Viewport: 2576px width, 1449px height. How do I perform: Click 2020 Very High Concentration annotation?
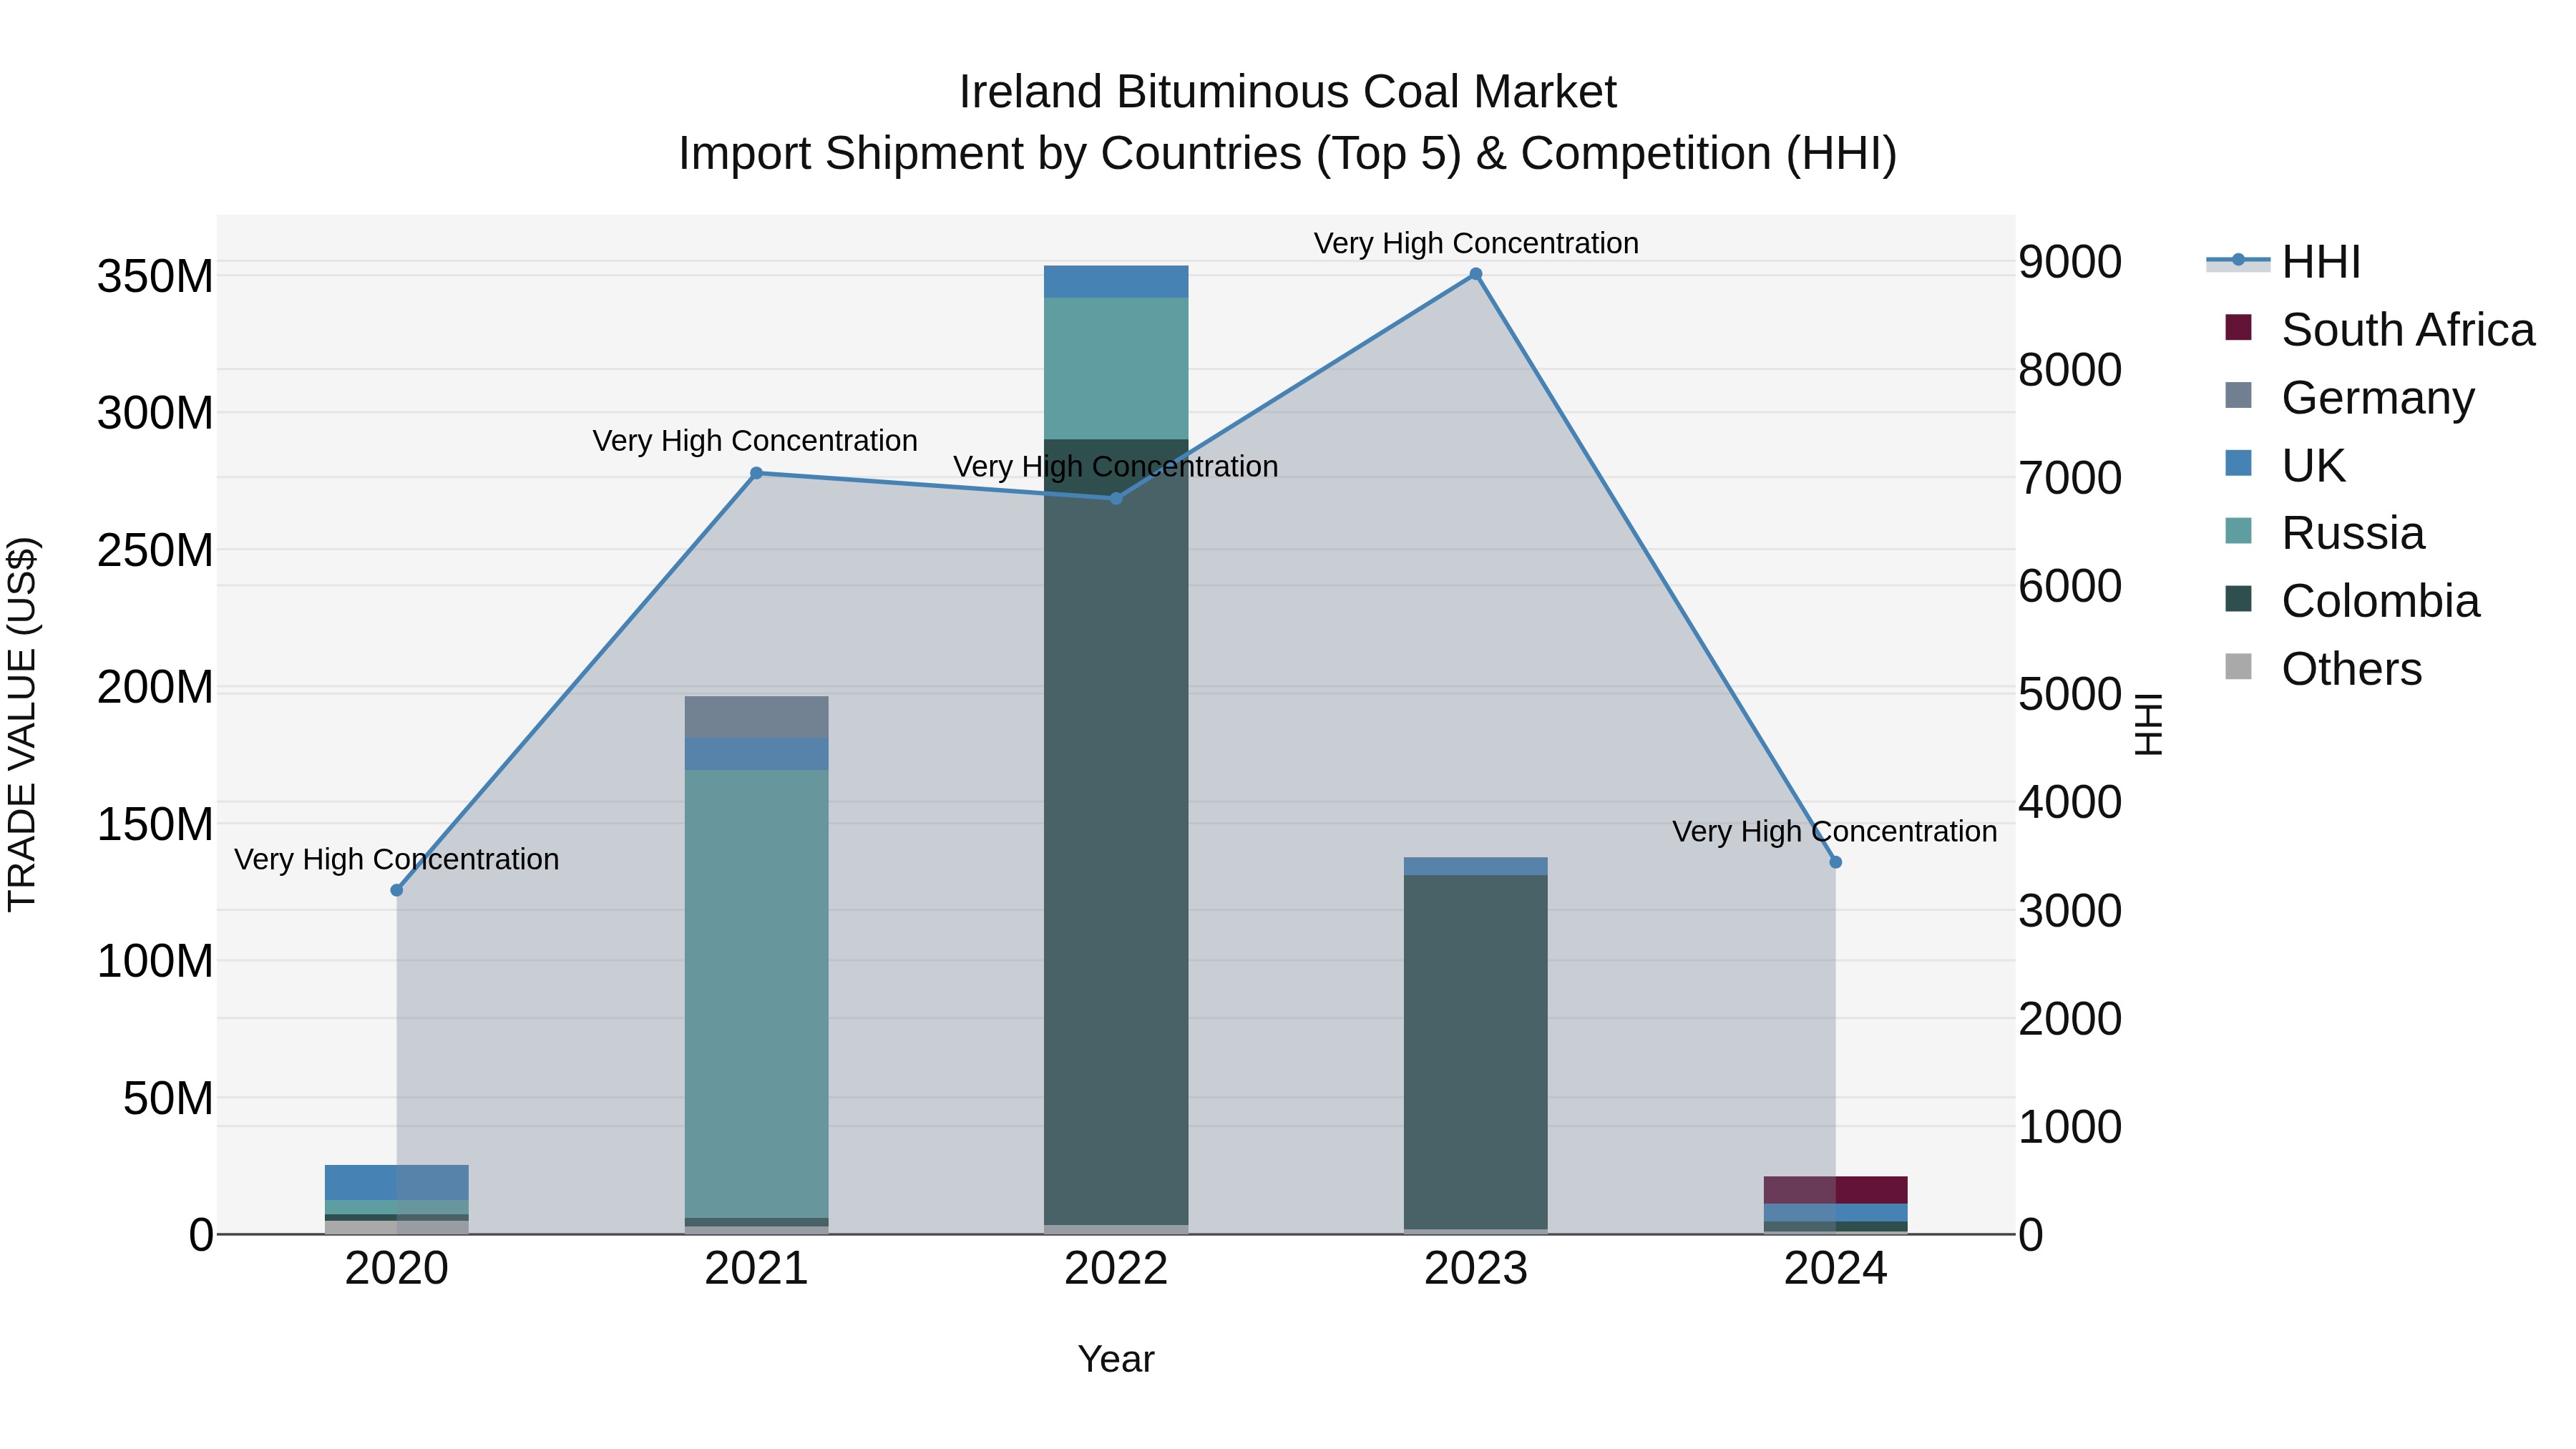point(397,859)
